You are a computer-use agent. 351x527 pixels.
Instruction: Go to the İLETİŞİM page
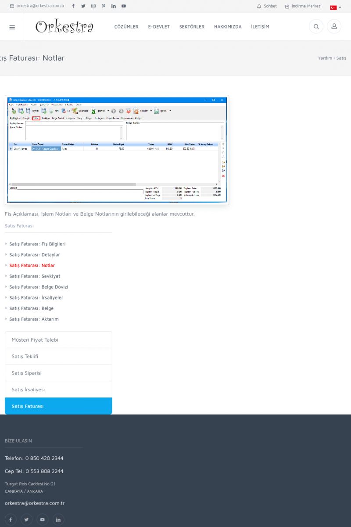(x=260, y=27)
